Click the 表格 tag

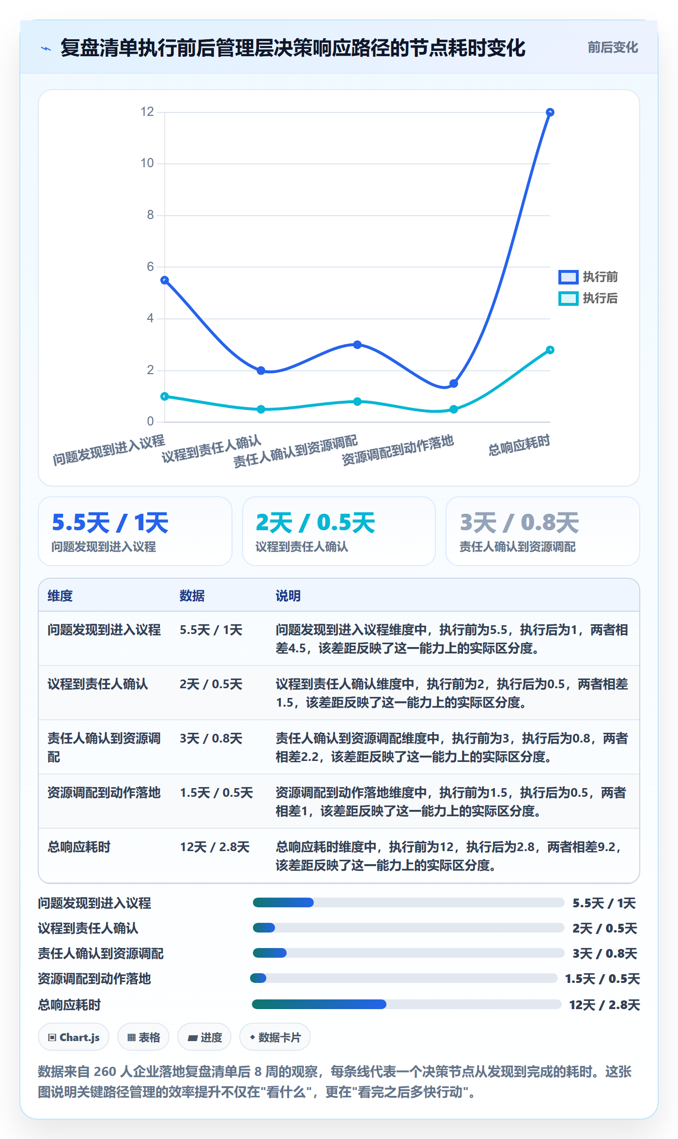click(x=143, y=1037)
